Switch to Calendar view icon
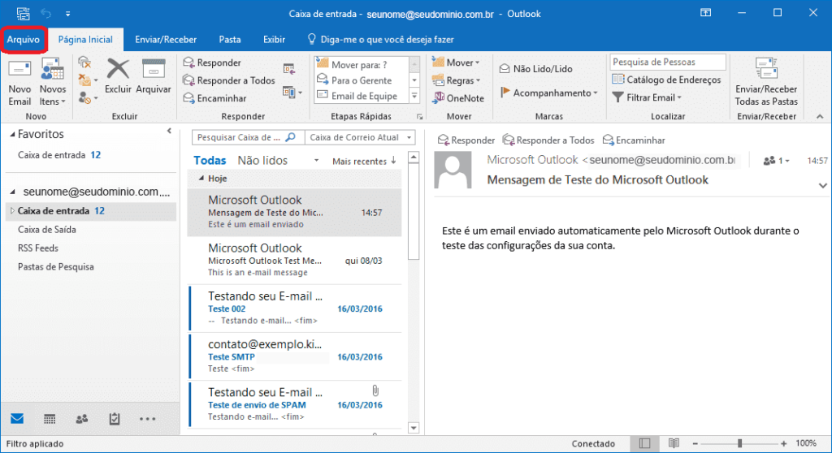Viewport: 832px width, 453px height. coord(50,419)
